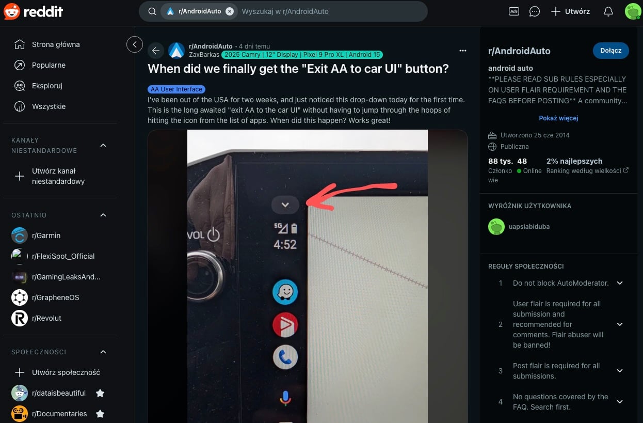Image resolution: width=643 pixels, height=423 pixels.
Task: Open notifications bell
Action: point(608,11)
